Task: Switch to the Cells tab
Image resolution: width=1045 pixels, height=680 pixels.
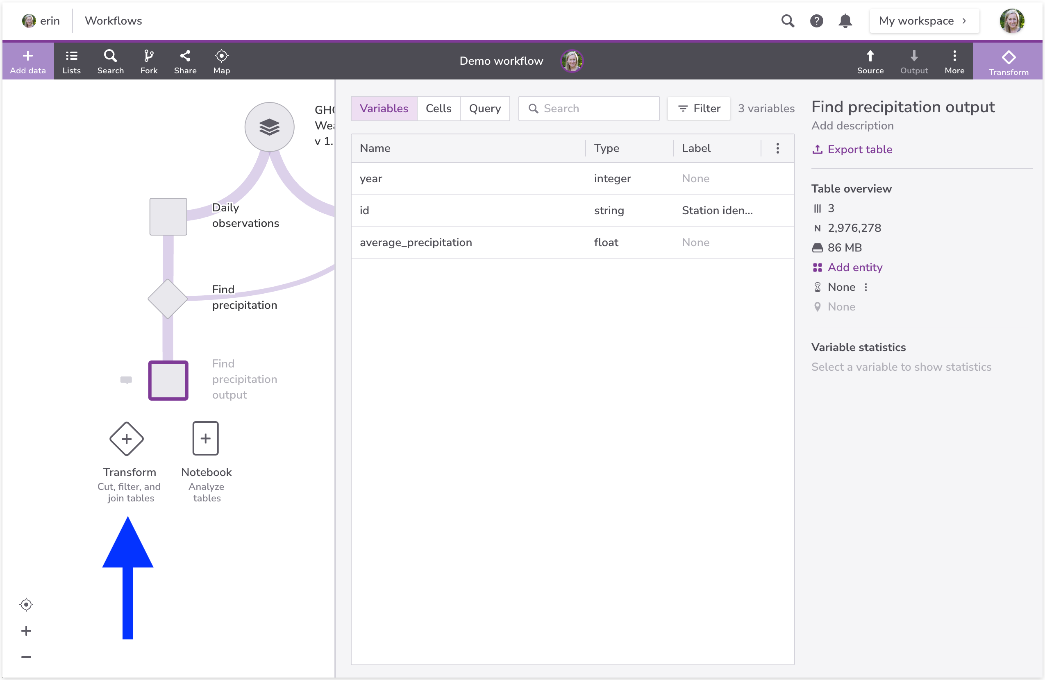Action: (x=438, y=109)
